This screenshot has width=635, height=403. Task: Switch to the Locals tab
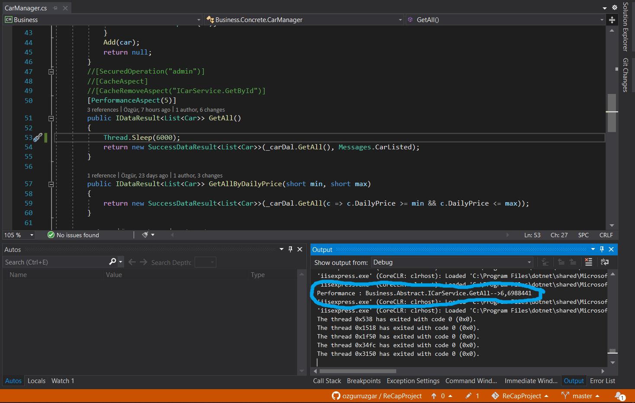pyautogui.click(x=36, y=381)
